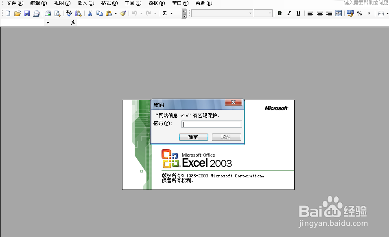Toggle underline formatting
389x237 pixels.
[x=298, y=13]
